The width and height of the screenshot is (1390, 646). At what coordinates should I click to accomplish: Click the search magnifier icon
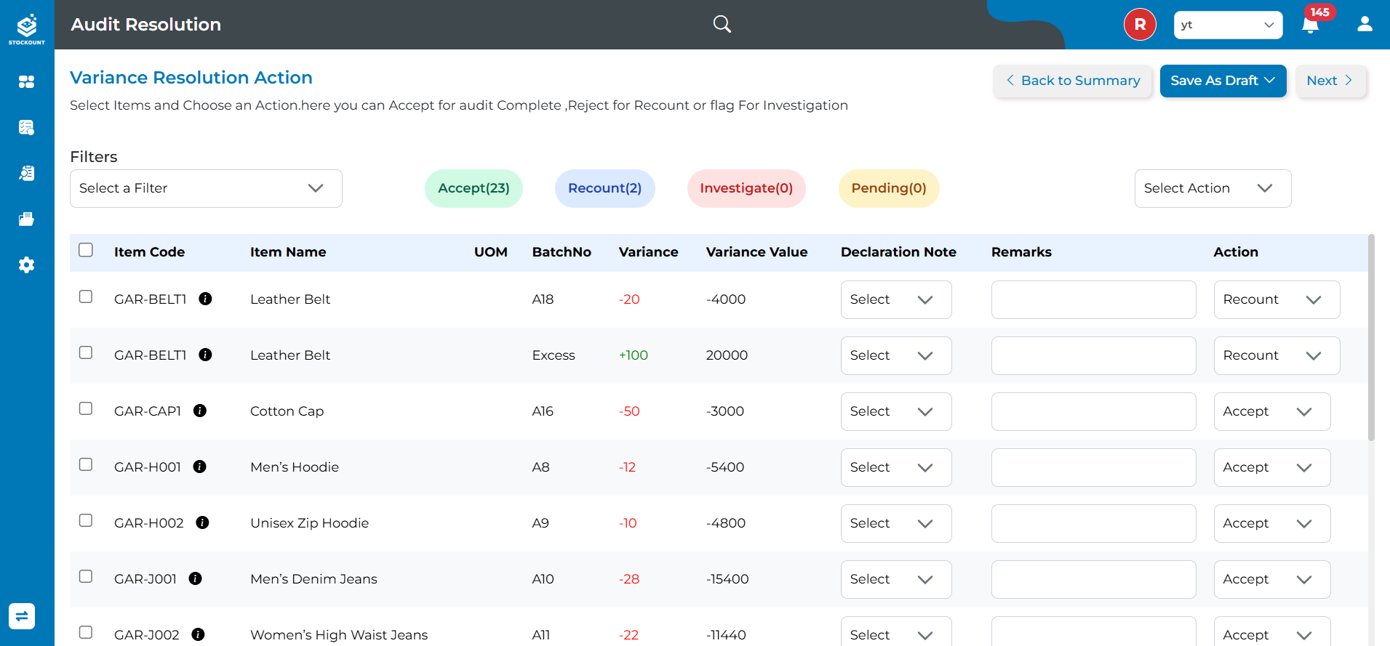coord(722,24)
